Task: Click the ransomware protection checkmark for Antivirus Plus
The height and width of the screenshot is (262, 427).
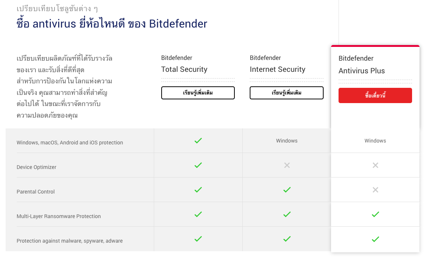Action: click(375, 214)
